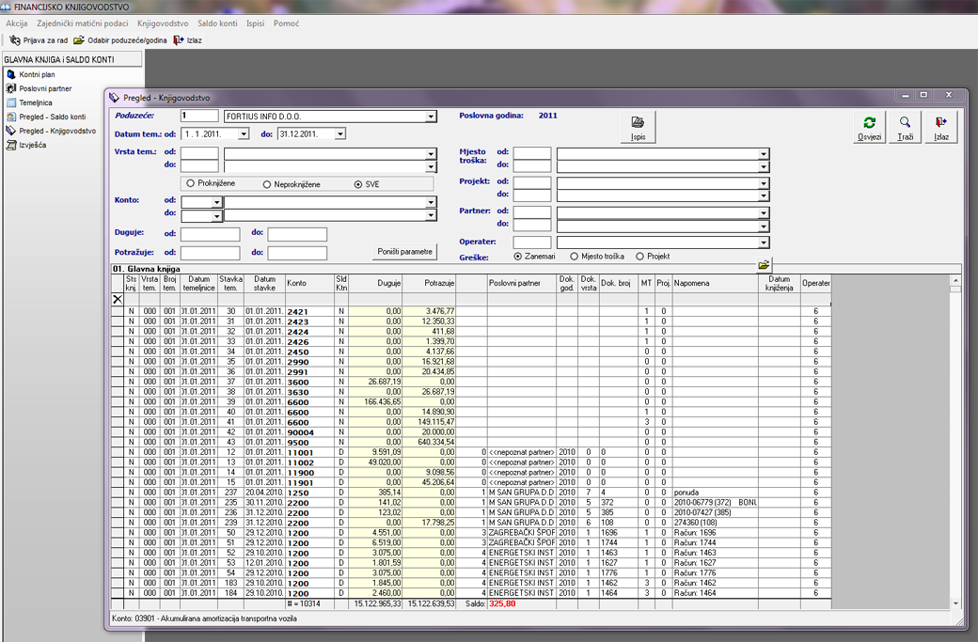Open the Ispisi menu
This screenshot has height=642, width=978.
pos(255,23)
